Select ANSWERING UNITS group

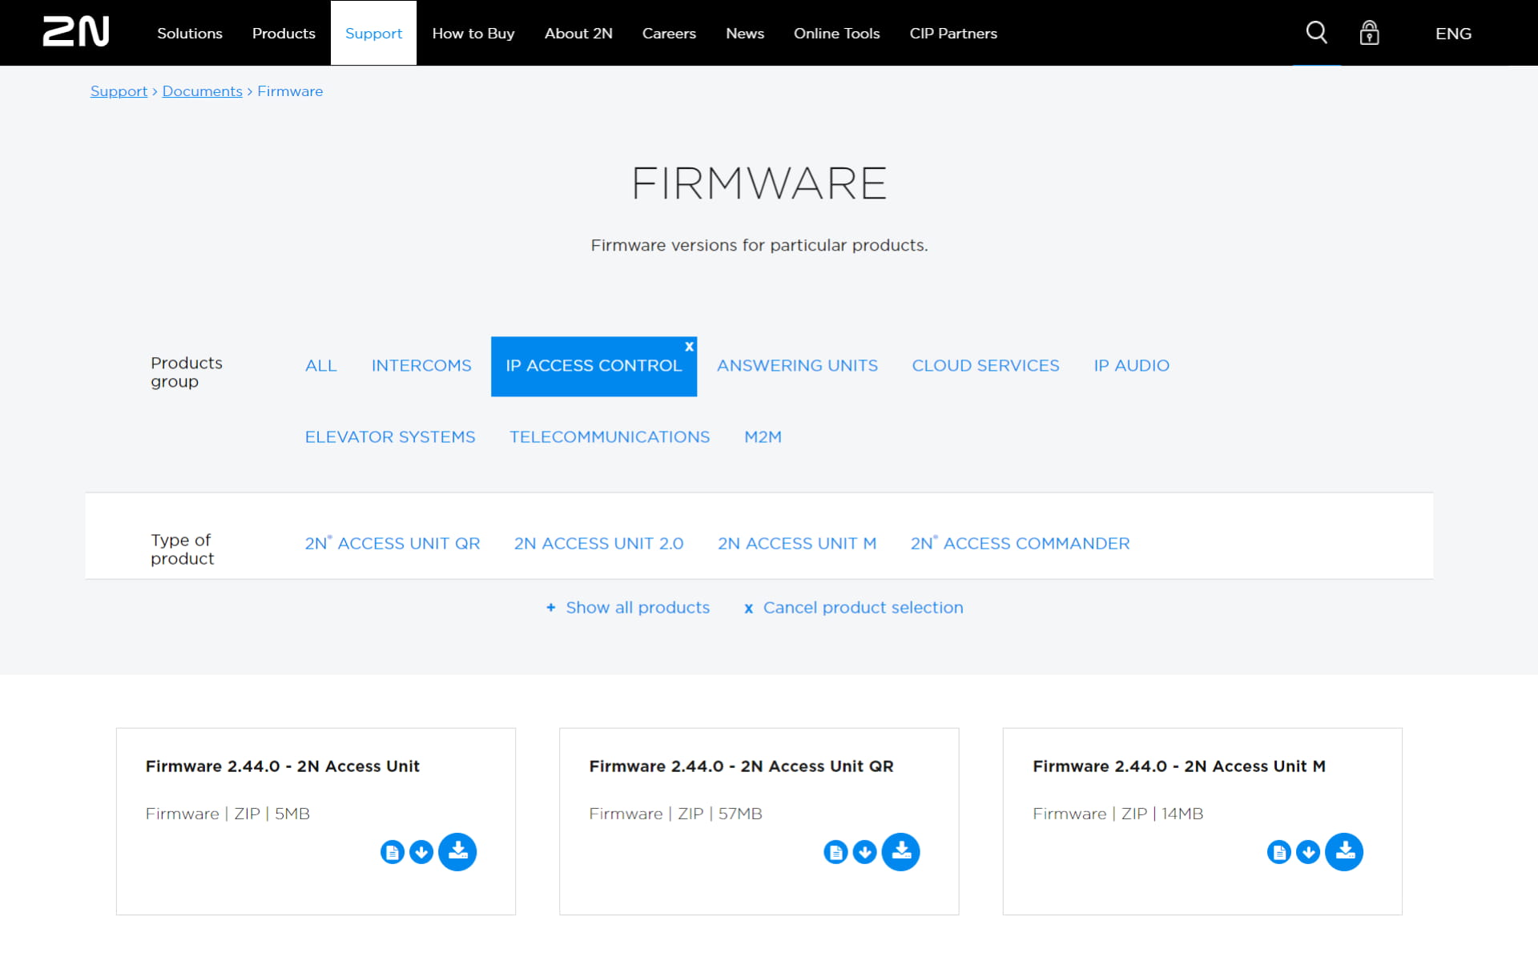coord(797,365)
